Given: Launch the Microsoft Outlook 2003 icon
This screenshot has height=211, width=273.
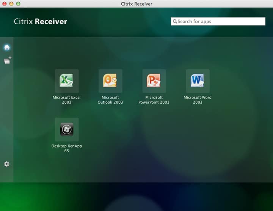Looking at the screenshot, I should [x=110, y=81].
